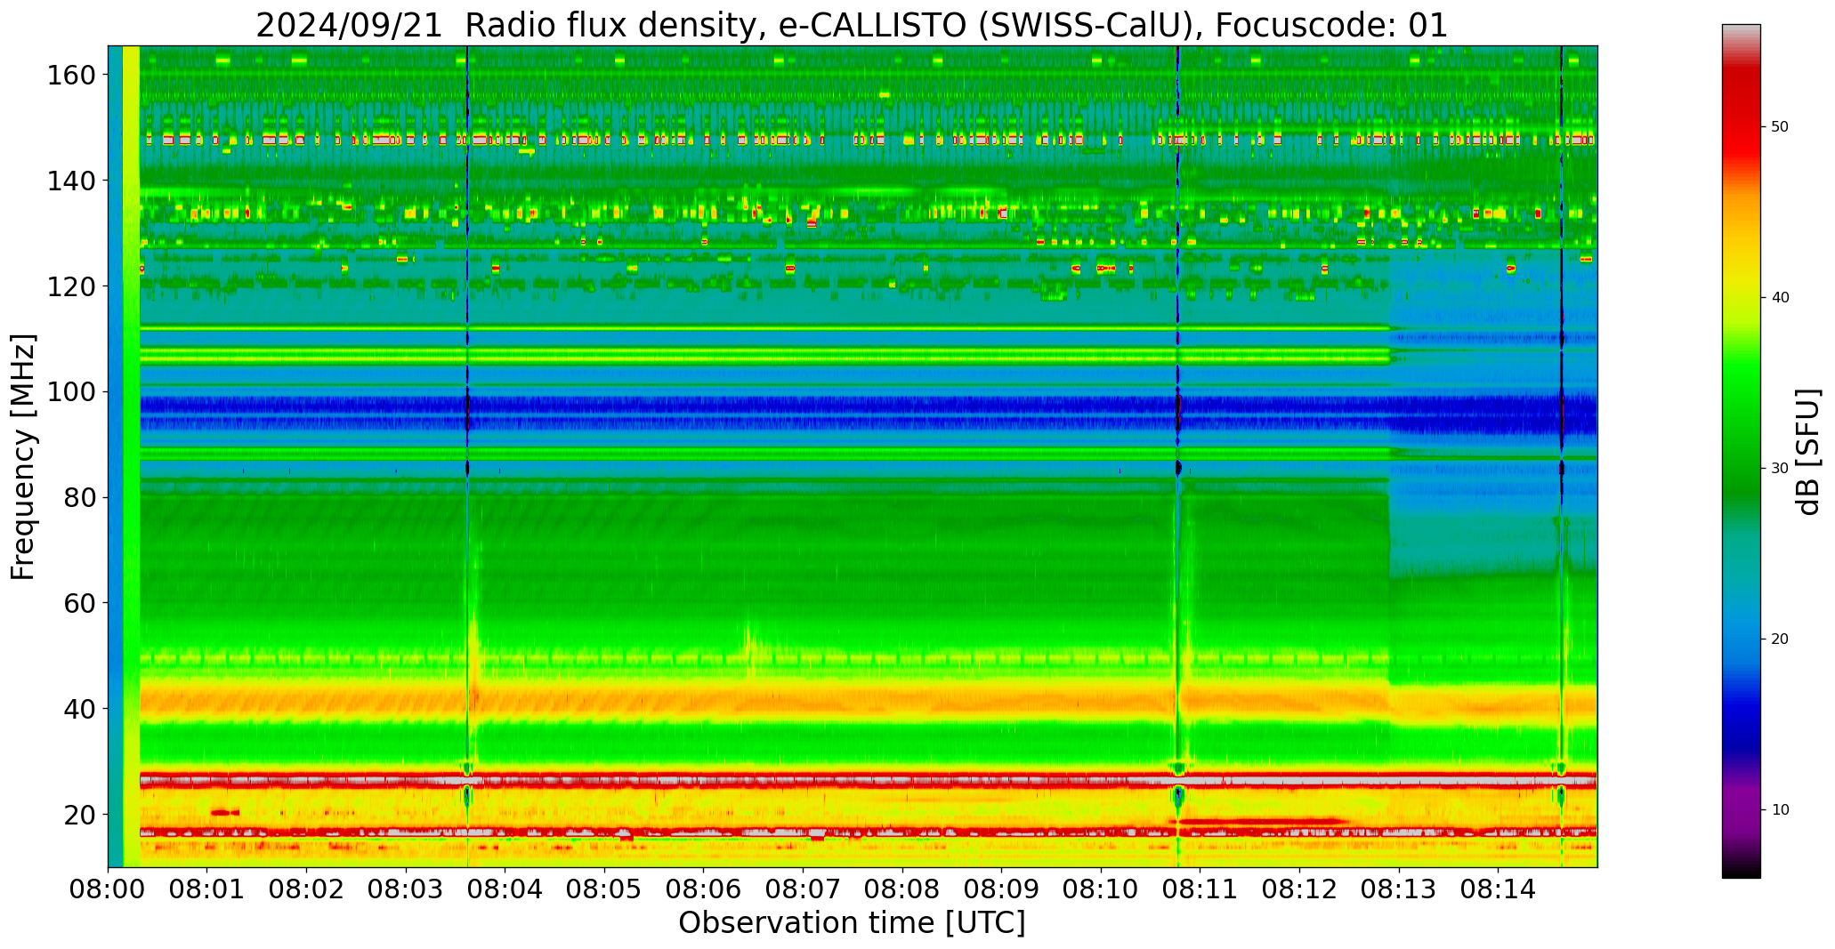Click the 'Observation time [UTC]' axis label

click(x=852, y=923)
